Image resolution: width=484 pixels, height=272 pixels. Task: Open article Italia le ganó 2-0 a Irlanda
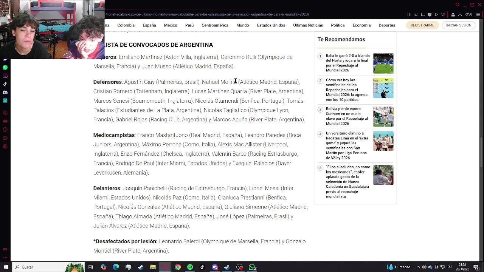coord(348,63)
